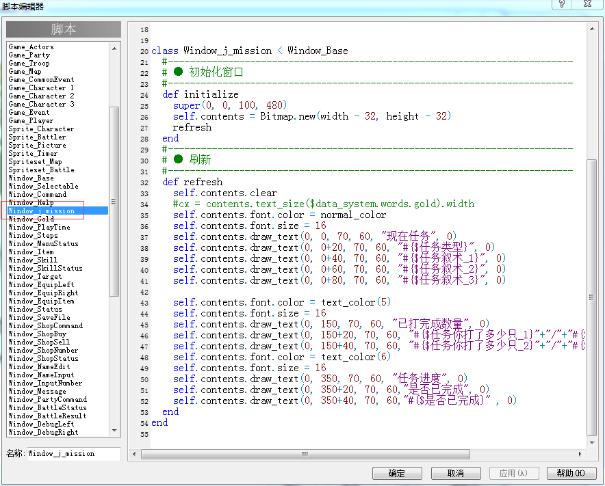Select Sprite_Battler in the list
Image resolution: width=605 pixels, height=486 pixels.
tap(38, 137)
